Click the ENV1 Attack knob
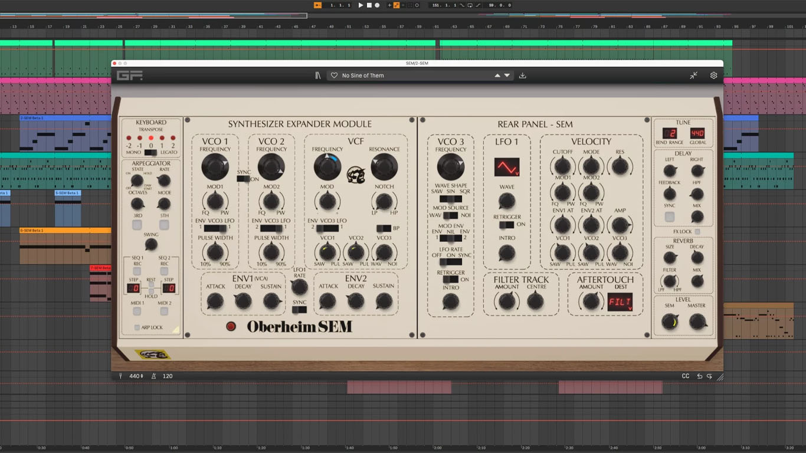 (x=215, y=301)
